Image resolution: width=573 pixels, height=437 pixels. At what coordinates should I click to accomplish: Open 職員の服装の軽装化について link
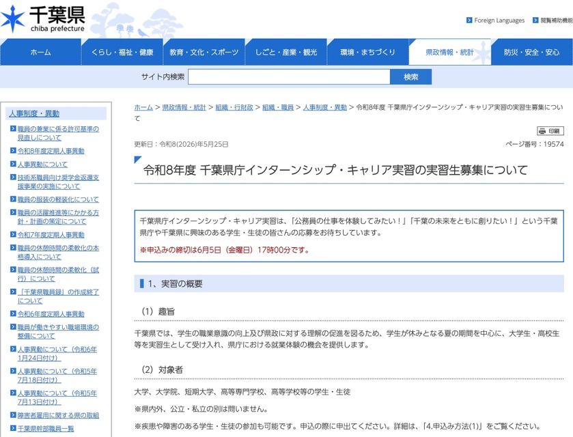click(x=58, y=199)
